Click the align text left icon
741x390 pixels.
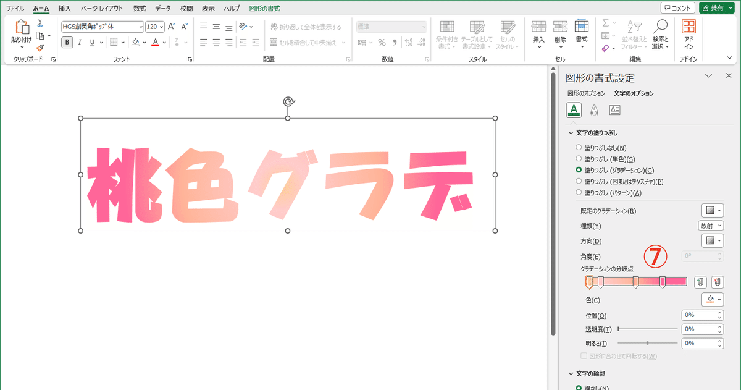[x=203, y=42]
